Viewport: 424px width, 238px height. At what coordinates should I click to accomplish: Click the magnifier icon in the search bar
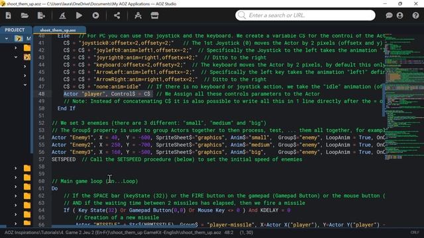(242, 15)
